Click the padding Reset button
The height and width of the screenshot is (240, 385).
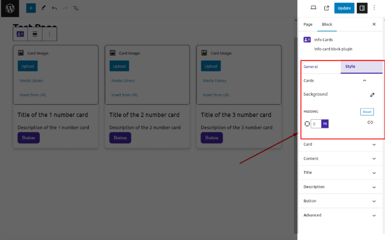coord(367,112)
